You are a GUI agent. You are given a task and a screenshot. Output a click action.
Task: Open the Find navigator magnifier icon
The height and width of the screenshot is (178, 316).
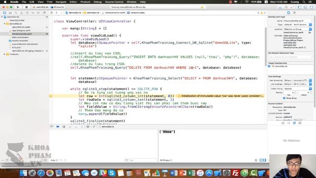[16, 13]
